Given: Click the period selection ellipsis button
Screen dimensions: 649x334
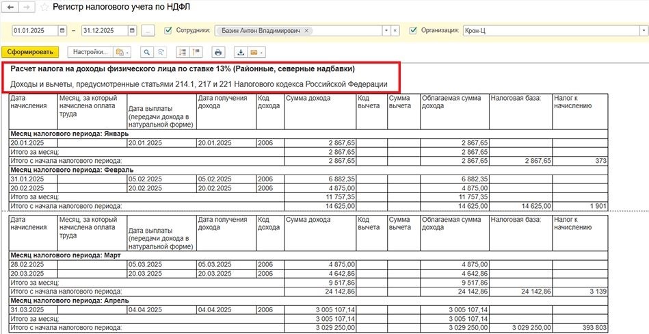Looking at the screenshot, I should 148,31.
